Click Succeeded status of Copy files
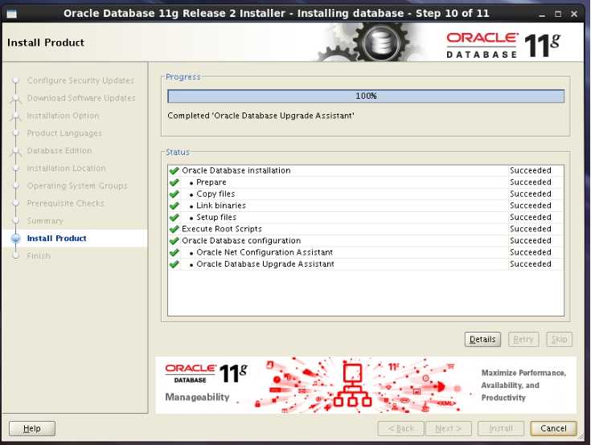 click(531, 194)
